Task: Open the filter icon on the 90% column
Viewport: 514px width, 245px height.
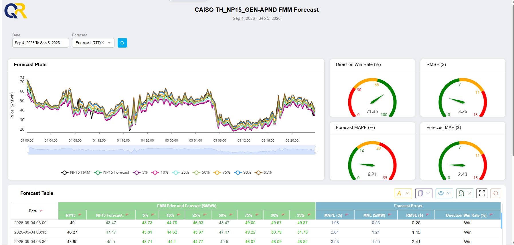Action: pyautogui.click(x=283, y=215)
